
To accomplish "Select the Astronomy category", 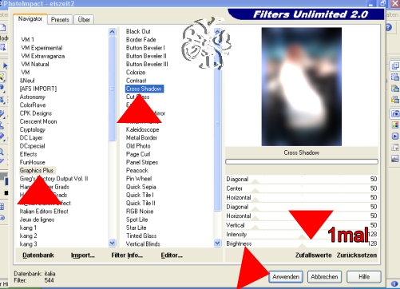I will click(33, 97).
